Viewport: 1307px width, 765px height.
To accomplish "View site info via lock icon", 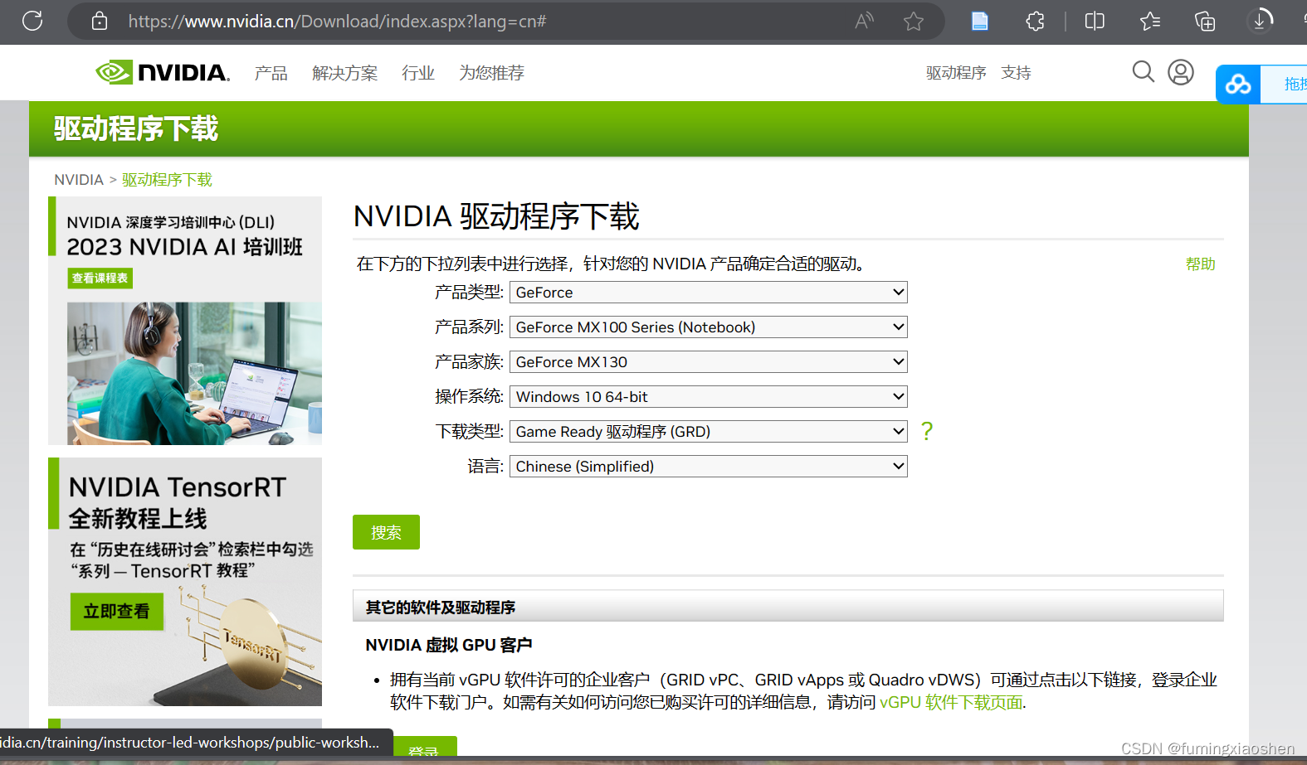I will (x=100, y=21).
